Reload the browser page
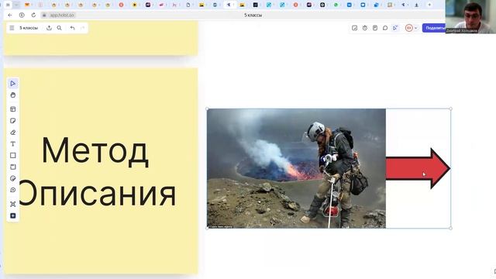496x279 pixels. [x=33, y=15]
